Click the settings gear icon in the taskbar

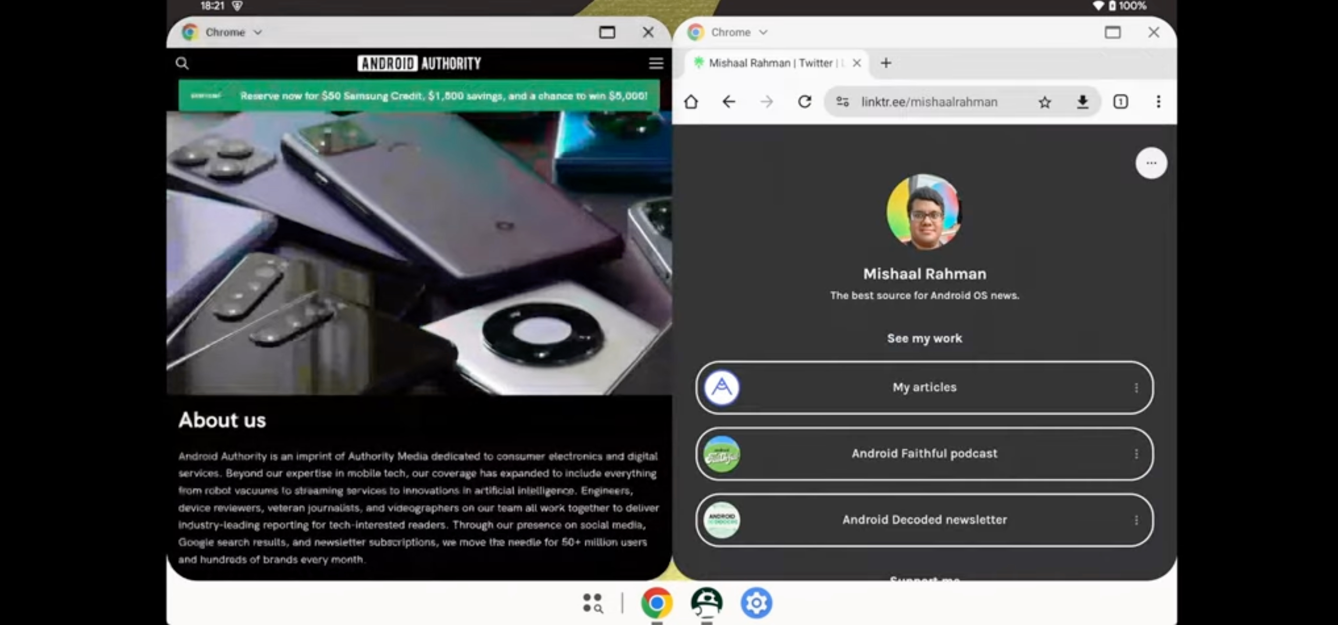755,603
